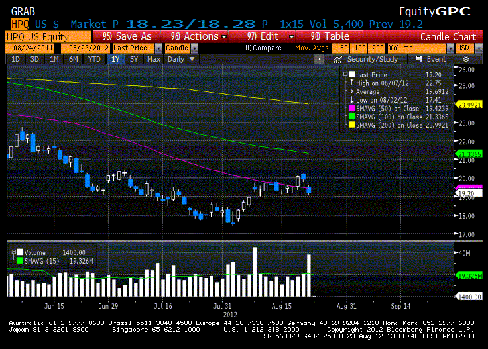Click the High marker icon in legend
This screenshot has width=488, height=349.
point(351,83)
